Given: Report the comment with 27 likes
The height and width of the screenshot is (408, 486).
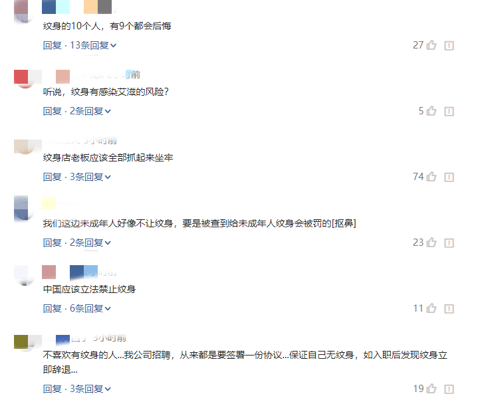Looking at the screenshot, I should click(x=449, y=46).
